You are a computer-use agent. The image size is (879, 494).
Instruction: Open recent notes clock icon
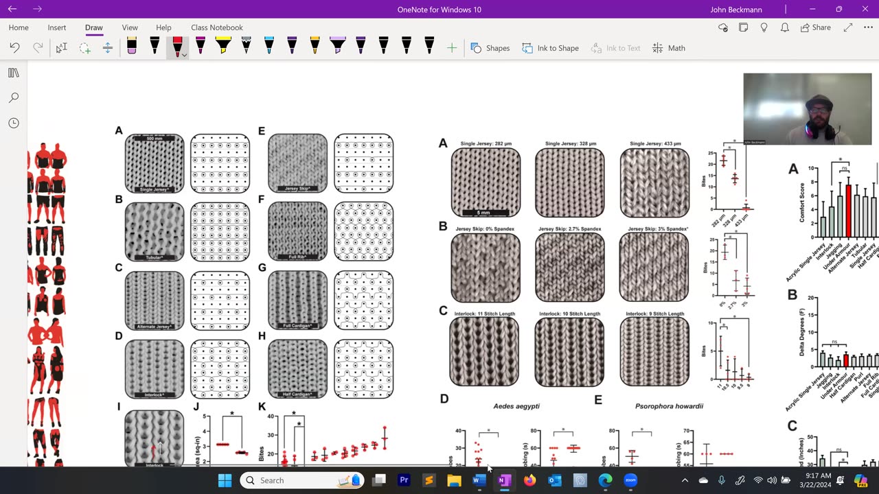[x=13, y=123]
